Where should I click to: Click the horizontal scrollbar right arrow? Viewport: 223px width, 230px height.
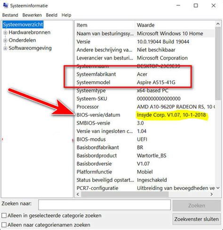212,194
